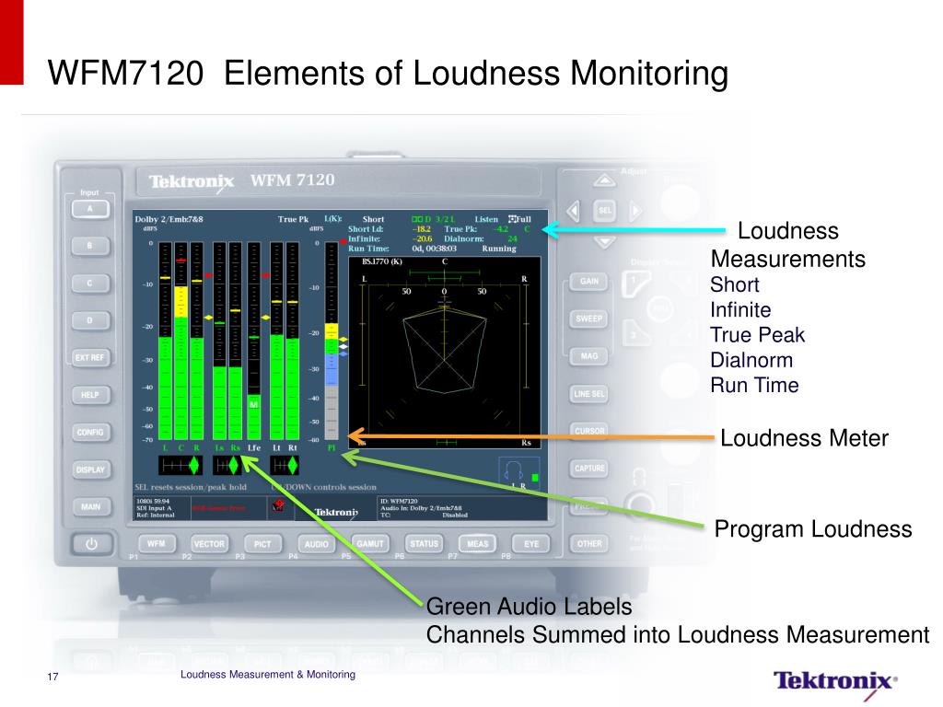Viewport: 943px width, 707px height.
Task: Click the 'SDI Input A' status text
Action: click(x=154, y=508)
